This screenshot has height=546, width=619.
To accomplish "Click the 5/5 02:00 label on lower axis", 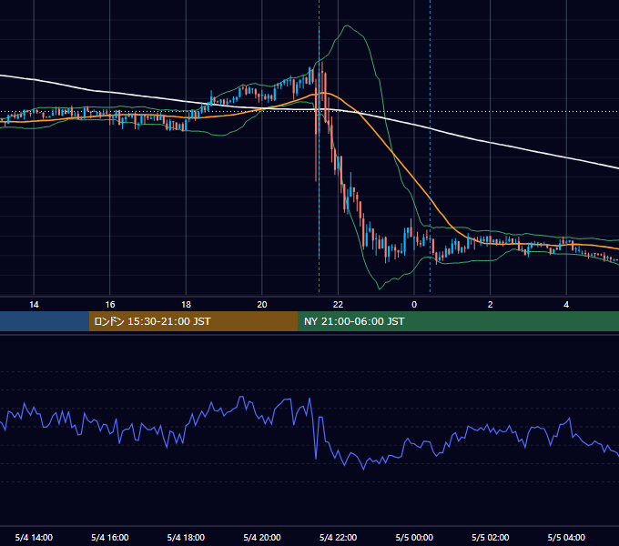I will (491, 537).
